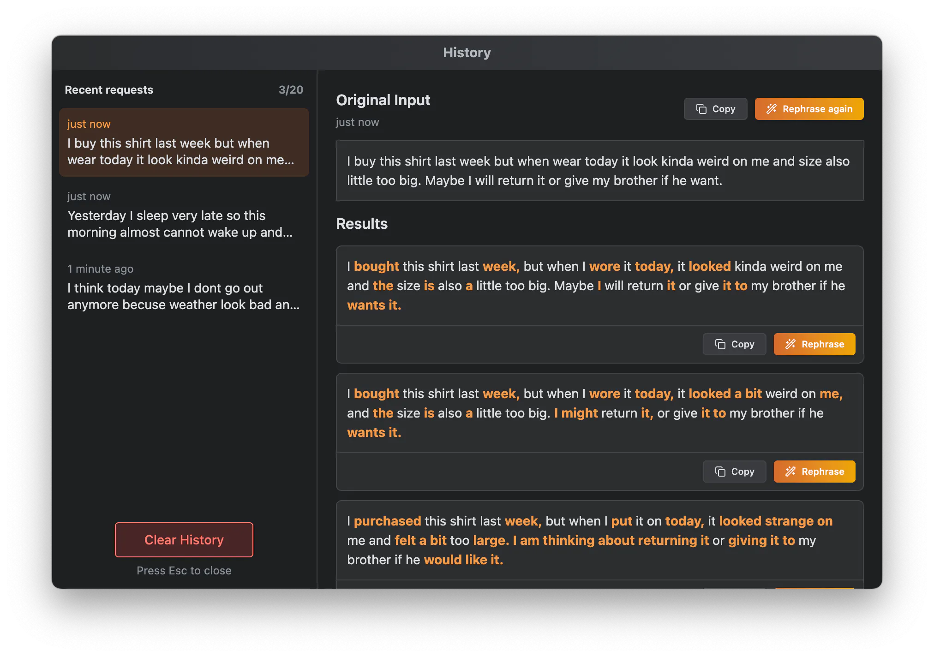Rephrase the second result with 'I might return it'

pos(814,472)
